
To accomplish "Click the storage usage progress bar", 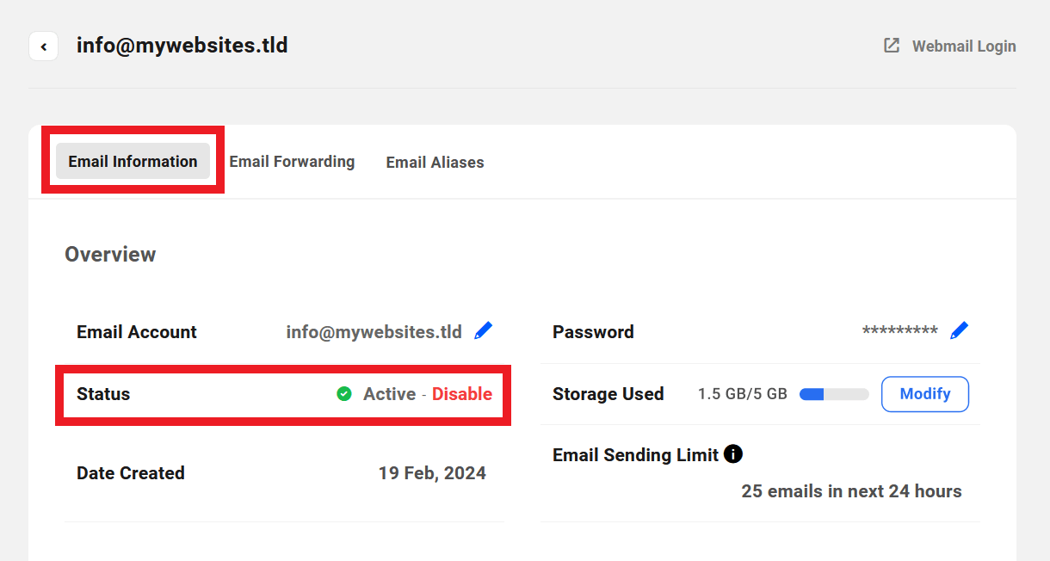I will coord(834,394).
